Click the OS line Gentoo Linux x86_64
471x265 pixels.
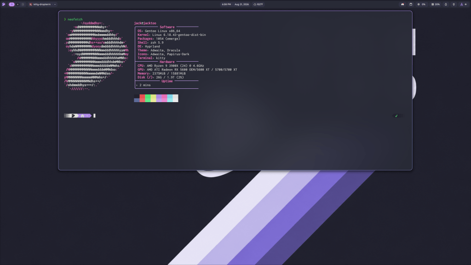pos(159,31)
